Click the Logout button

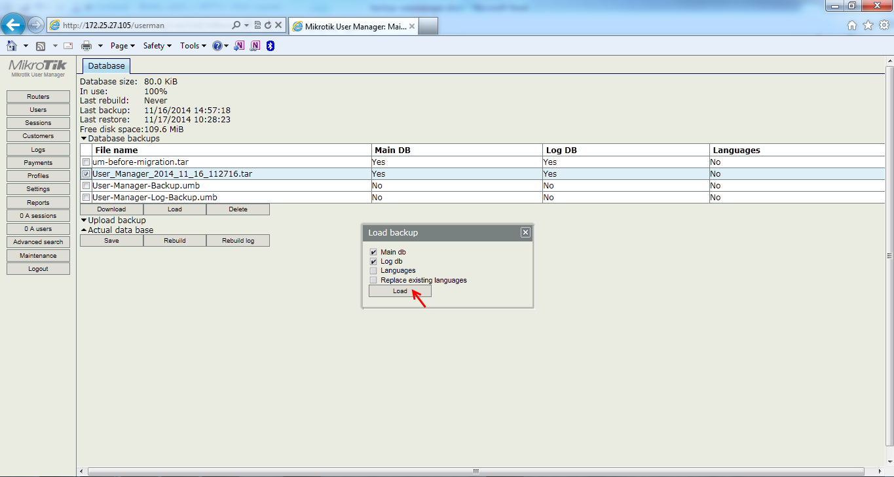(x=38, y=269)
